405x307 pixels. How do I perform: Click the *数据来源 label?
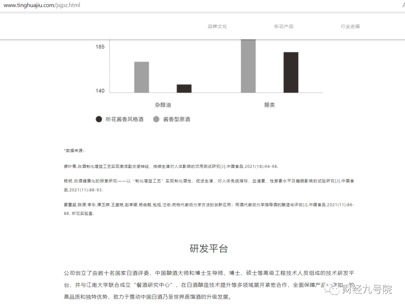pyautogui.click(x=74, y=151)
